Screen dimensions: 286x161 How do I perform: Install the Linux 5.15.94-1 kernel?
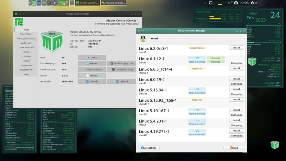pyautogui.click(x=237, y=89)
